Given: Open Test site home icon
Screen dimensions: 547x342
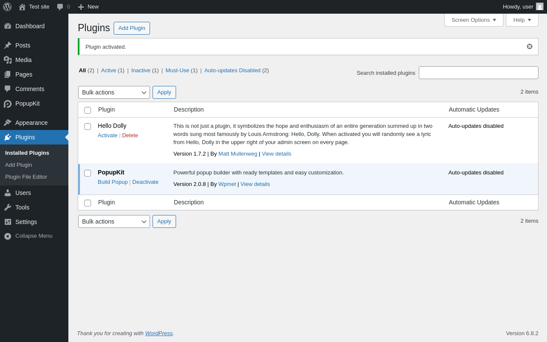Looking at the screenshot, I should pyautogui.click(x=22, y=7).
